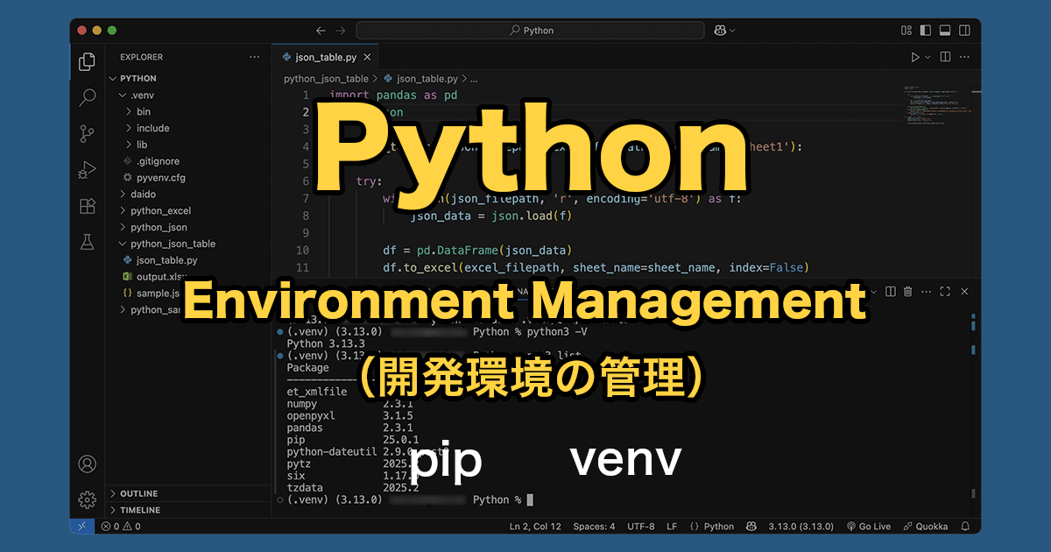Image resolution: width=1051 pixels, height=552 pixels.
Task: Navigate forward with the right arrow
Action: [342, 31]
